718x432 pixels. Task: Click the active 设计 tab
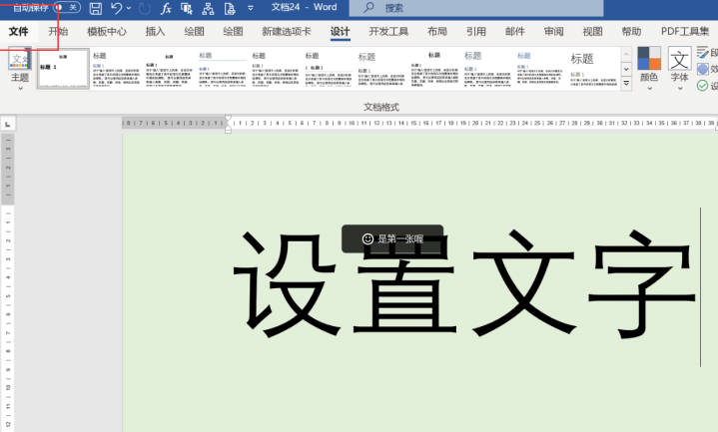coord(341,31)
